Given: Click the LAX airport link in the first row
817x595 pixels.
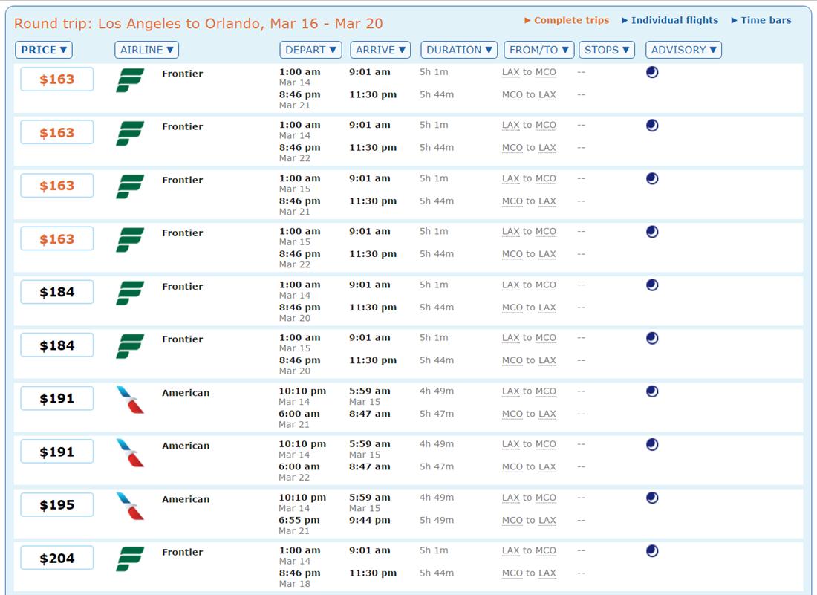Looking at the screenshot, I should [x=510, y=72].
